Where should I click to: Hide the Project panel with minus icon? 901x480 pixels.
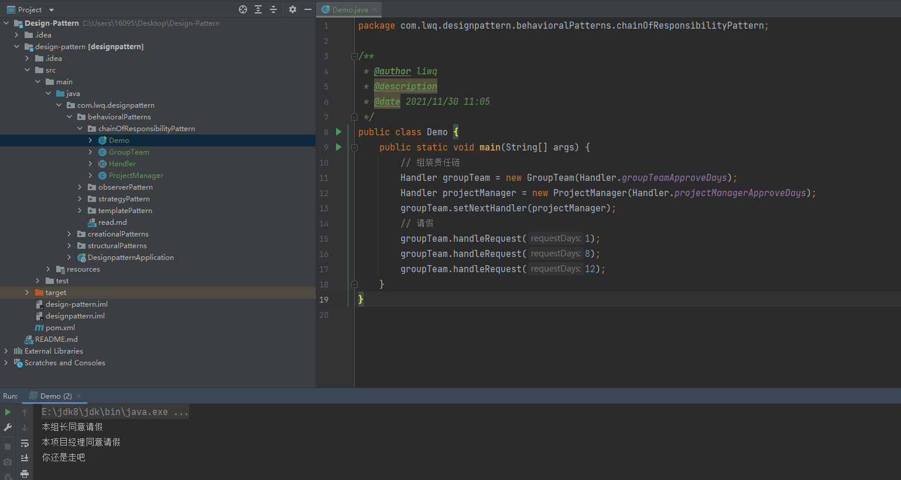308,9
